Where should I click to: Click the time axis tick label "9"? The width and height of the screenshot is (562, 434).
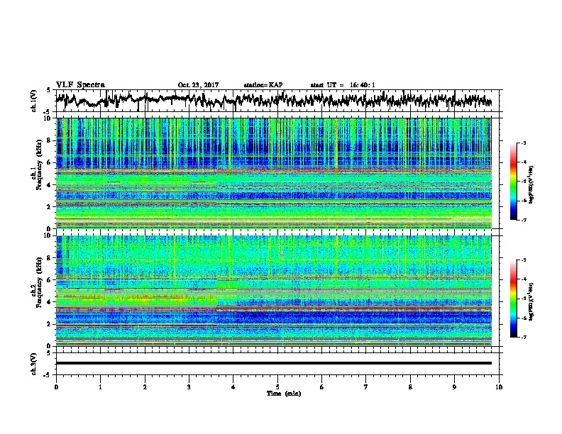[x=454, y=387]
